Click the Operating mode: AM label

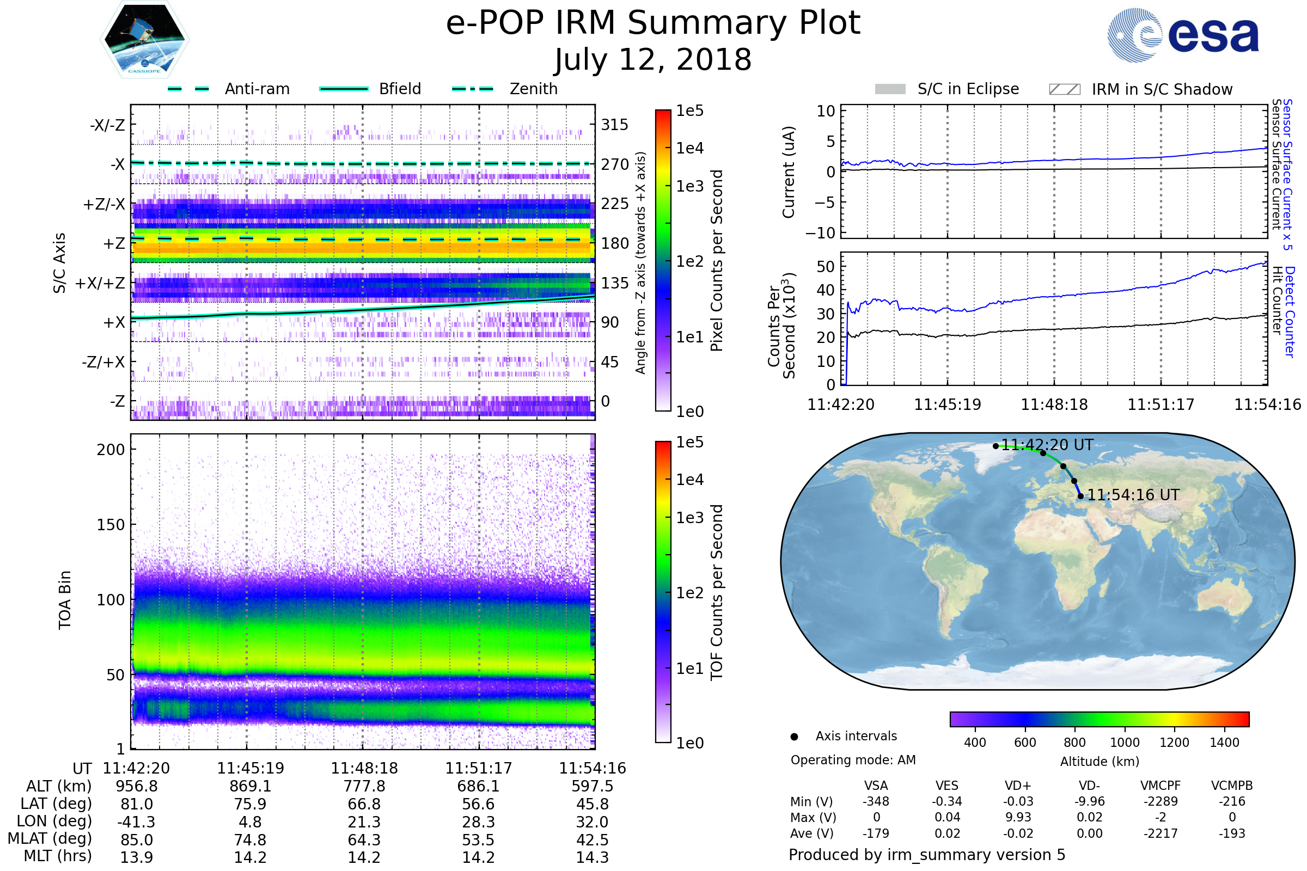pos(853,760)
